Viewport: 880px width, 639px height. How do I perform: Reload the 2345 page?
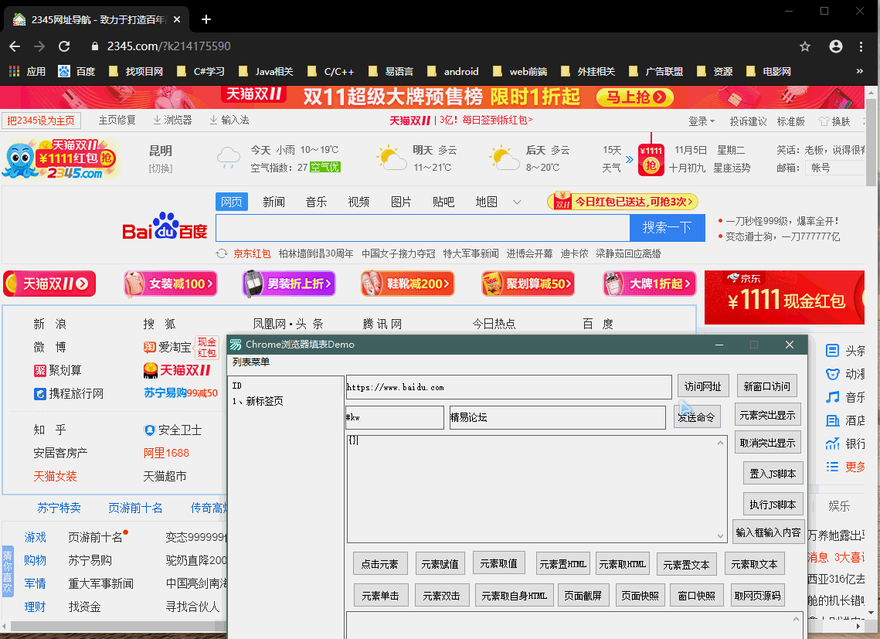pyautogui.click(x=65, y=46)
